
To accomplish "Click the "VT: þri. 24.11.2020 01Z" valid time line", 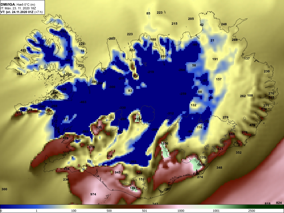I will (x=17, y=12).
